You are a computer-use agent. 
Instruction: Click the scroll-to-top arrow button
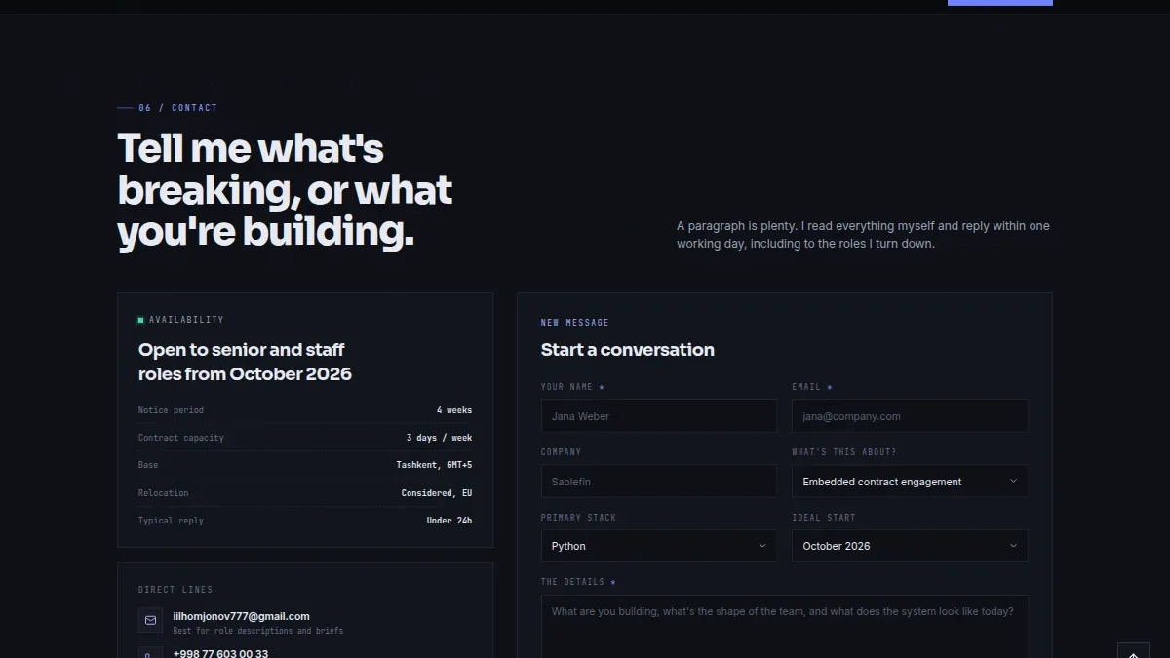coord(1133,650)
